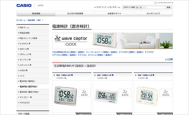Open 時計ラインアップ検索 in sidebar
The width and height of the screenshot is (189, 115).
coord(33,38)
